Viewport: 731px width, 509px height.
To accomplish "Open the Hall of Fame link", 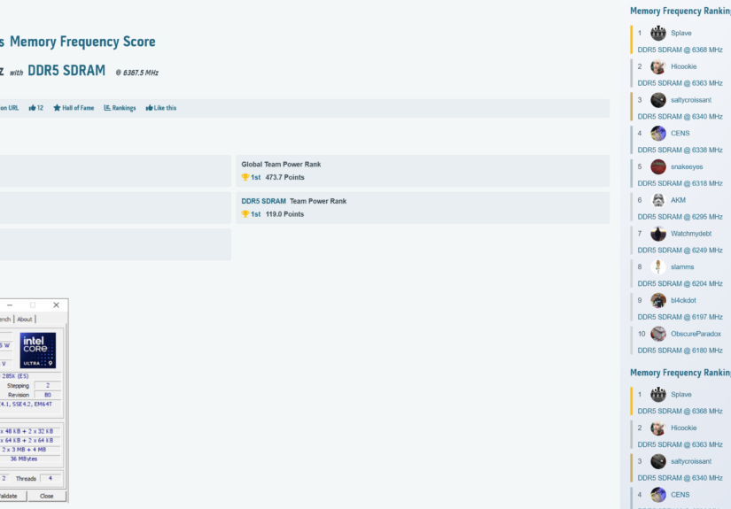I will pos(74,108).
